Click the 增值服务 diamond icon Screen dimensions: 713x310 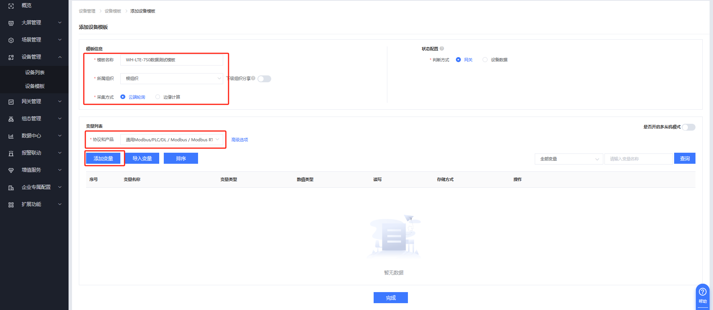pos(11,170)
